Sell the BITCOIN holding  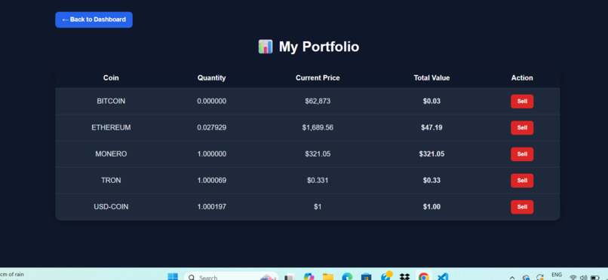pos(522,102)
